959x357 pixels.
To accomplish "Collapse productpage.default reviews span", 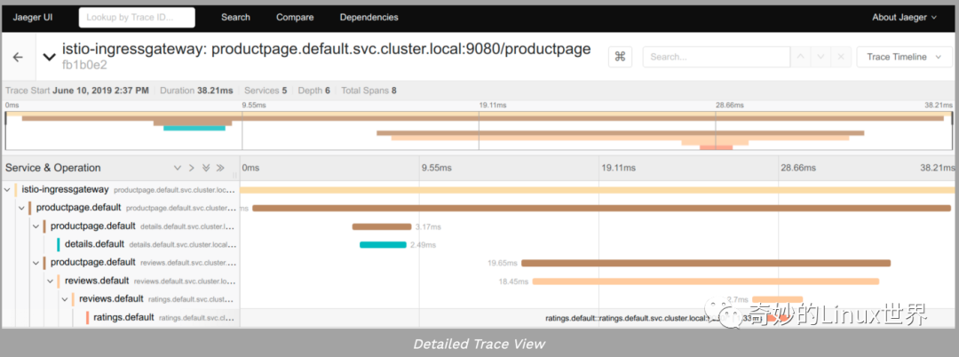I will 36,263.
